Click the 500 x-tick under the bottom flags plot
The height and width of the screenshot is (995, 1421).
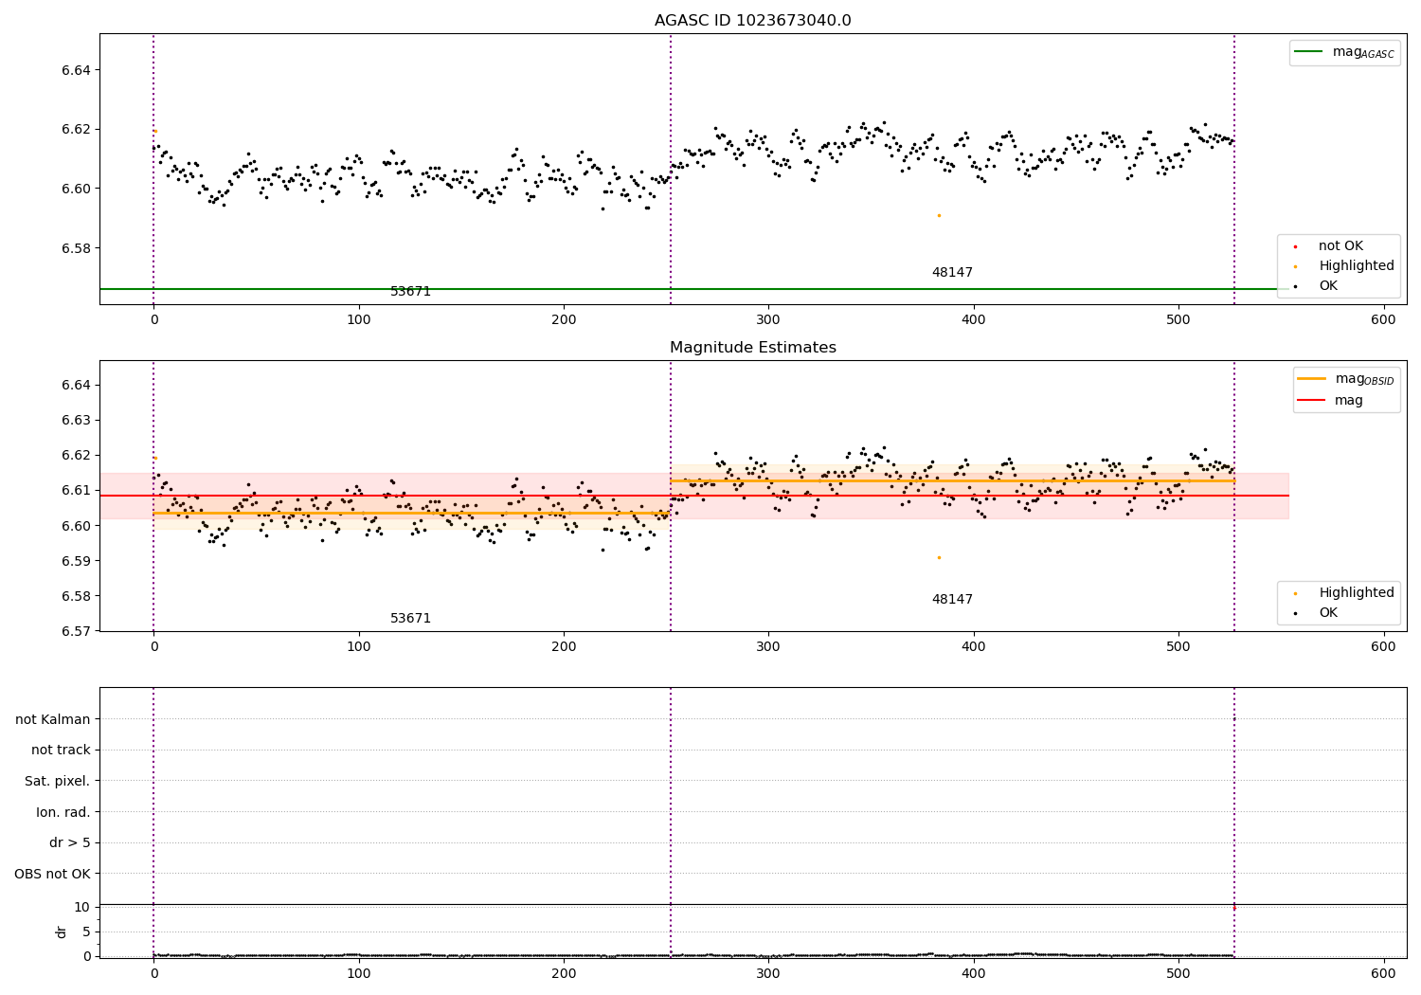1178,974
